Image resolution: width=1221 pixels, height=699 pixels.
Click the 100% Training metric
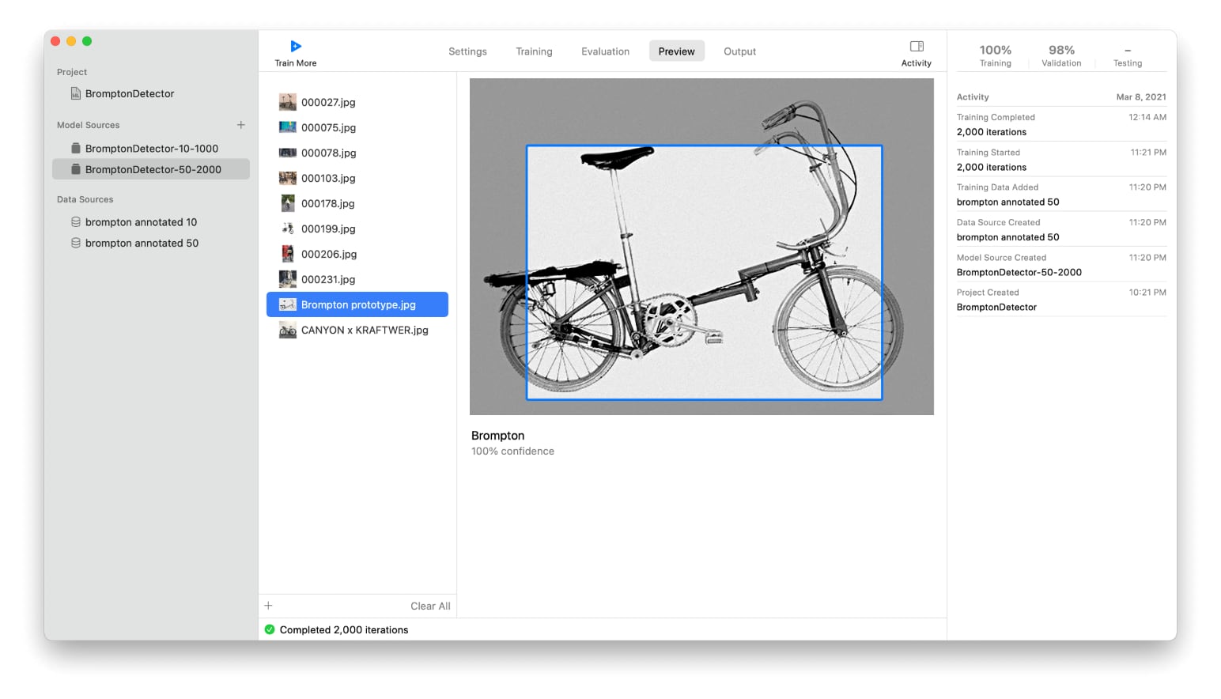point(995,55)
